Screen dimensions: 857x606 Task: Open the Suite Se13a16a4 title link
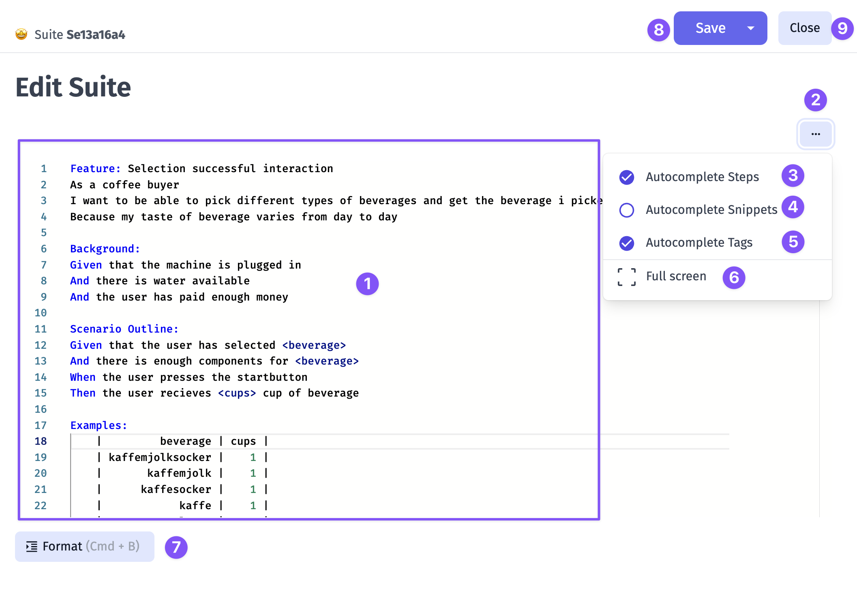80,35
